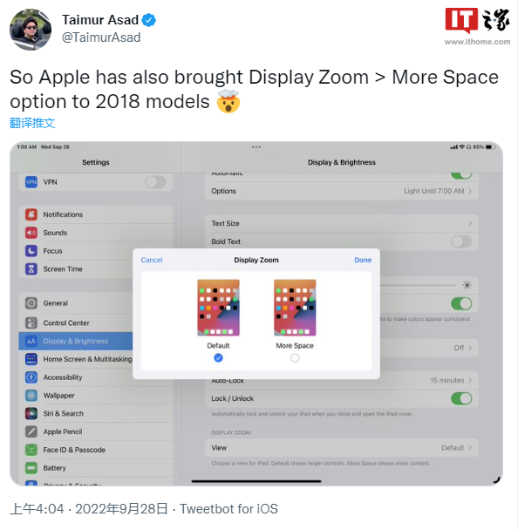Tap the Accessibility icon
This screenshot has width=518, height=530.
coord(31,377)
